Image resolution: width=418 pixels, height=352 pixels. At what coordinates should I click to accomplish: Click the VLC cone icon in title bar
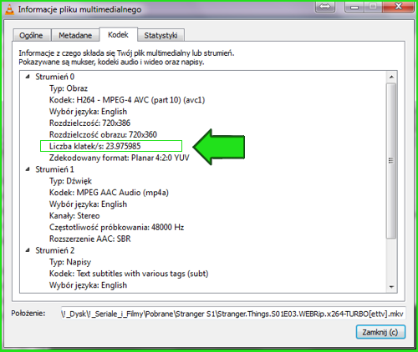9,9
